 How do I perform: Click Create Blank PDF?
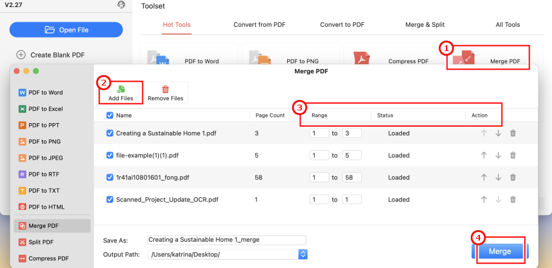pos(50,55)
